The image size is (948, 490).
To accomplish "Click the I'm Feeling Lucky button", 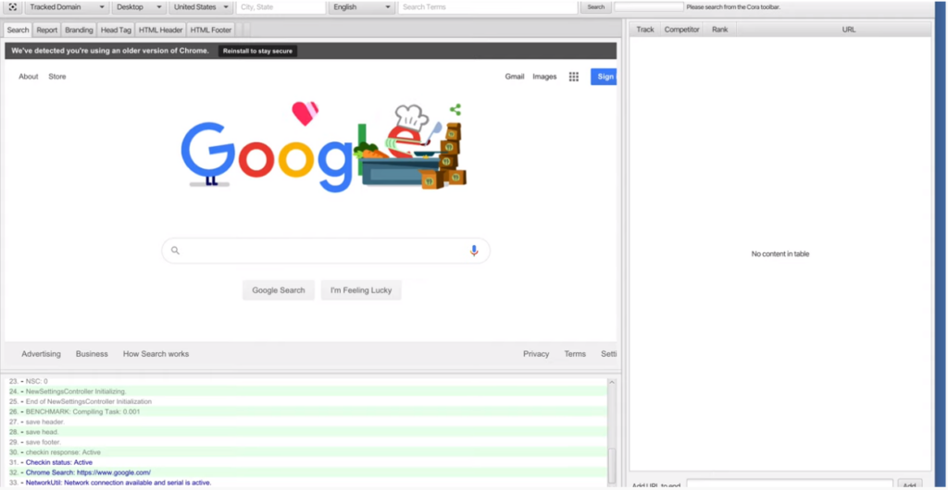I will pos(361,290).
